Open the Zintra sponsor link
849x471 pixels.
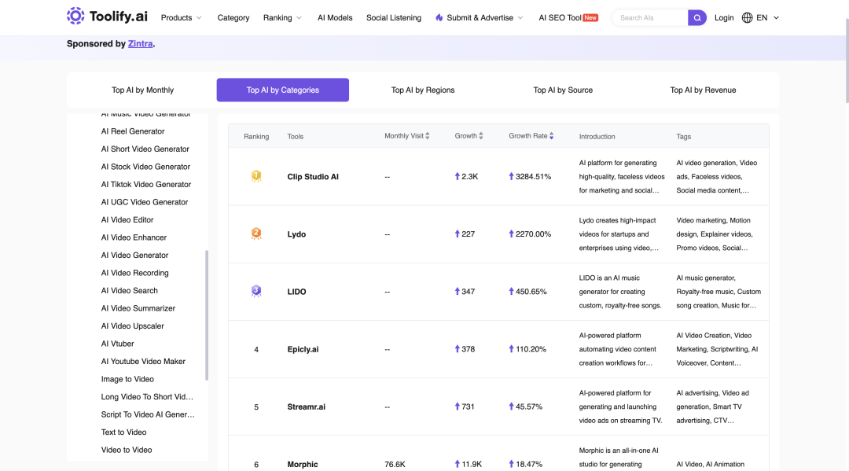(x=140, y=44)
